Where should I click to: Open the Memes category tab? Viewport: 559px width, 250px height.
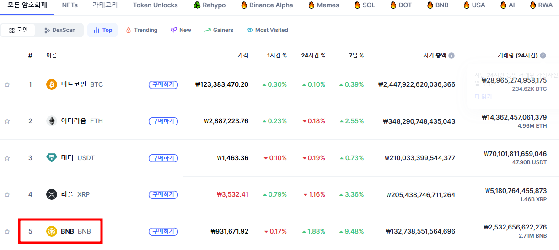(x=324, y=5)
